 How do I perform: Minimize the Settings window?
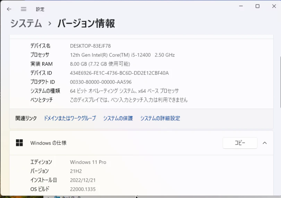241,6
